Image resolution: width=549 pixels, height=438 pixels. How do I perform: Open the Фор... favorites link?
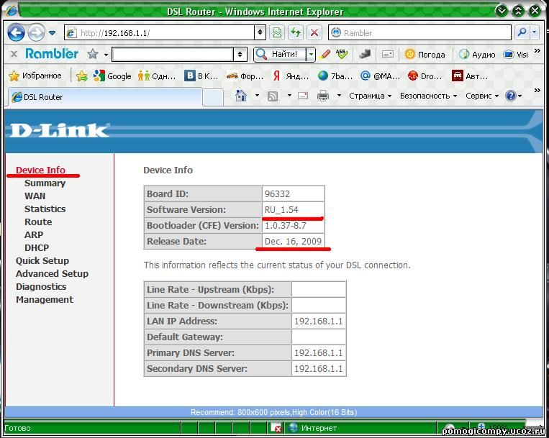click(x=245, y=76)
